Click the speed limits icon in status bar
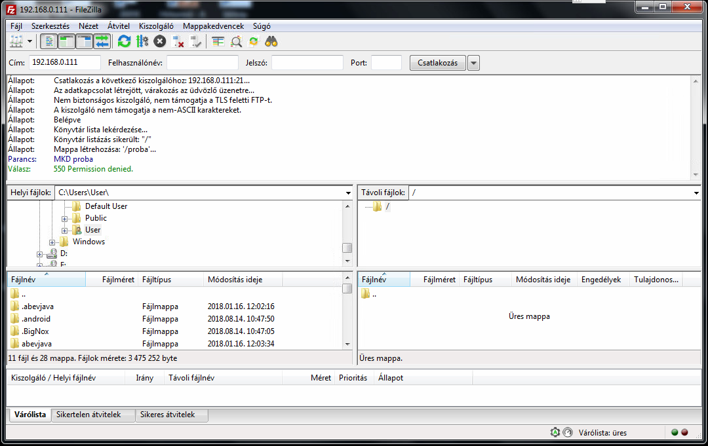Image resolution: width=708 pixels, height=446 pixels. pyautogui.click(x=568, y=432)
